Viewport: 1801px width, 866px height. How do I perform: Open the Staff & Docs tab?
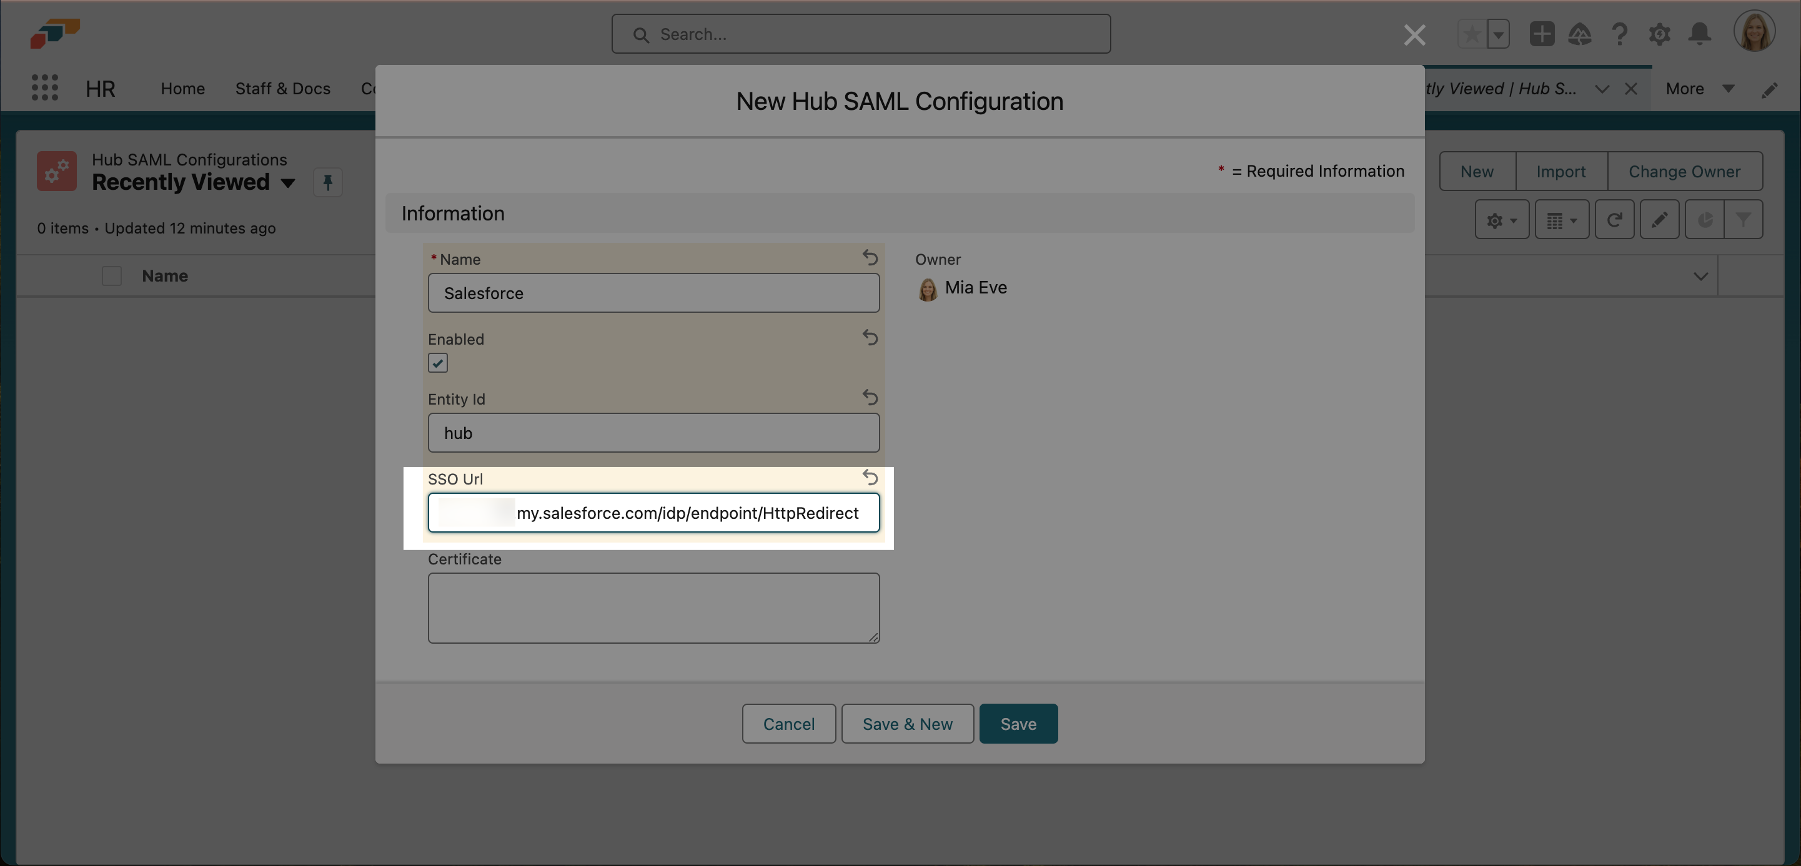pyautogui.click(x=282, y=89)
